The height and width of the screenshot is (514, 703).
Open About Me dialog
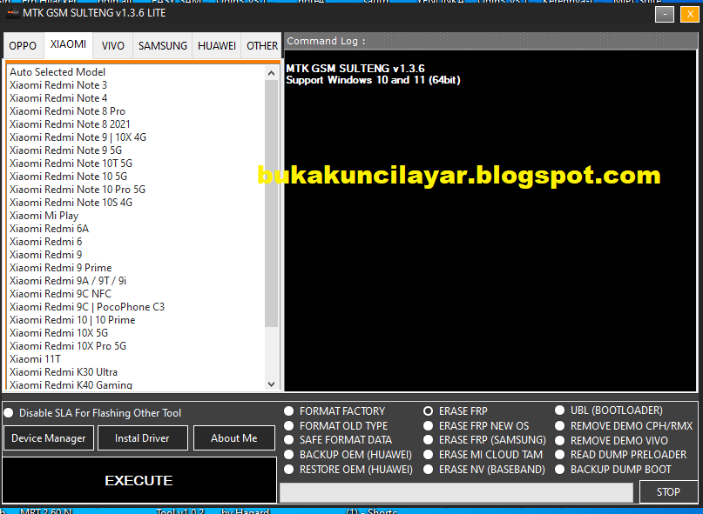pyautogui.click(x=234, y=437)
